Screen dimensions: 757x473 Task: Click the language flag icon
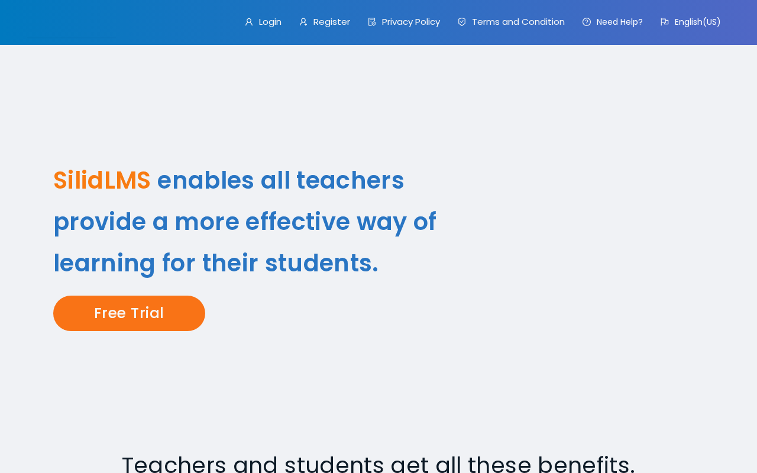pos(665,22)
